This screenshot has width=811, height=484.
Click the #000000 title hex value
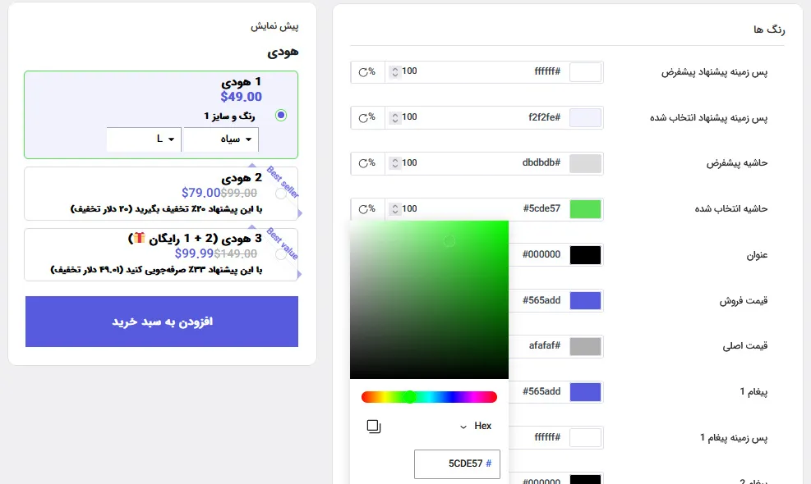[541, 254]
